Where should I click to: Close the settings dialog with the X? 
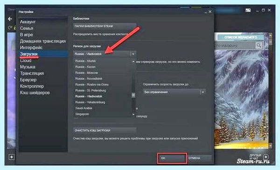point(210,12)
